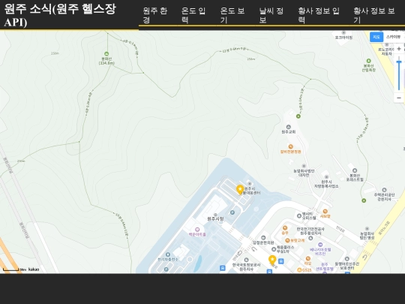
Task: Click the parking icon near 원주시청
Action: [232, 212]
